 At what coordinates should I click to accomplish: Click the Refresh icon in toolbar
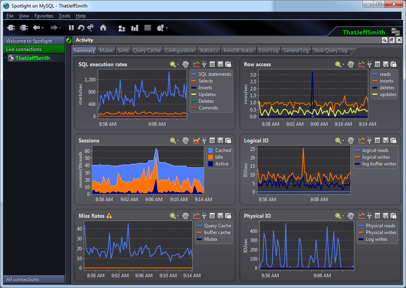click(81, 28)
